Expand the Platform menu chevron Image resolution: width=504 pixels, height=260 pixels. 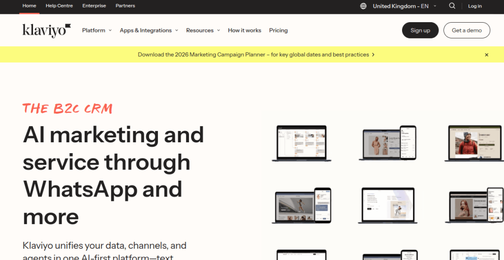point(110,30)
